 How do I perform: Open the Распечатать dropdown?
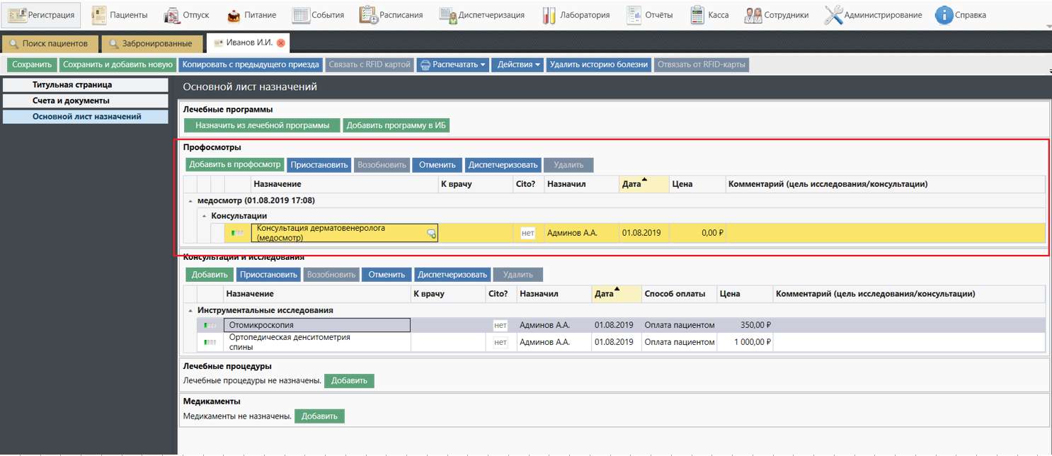coord(452,64)
